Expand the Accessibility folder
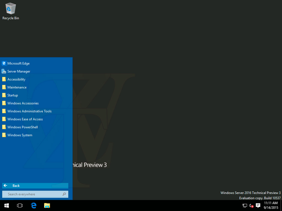 [x=16, y=79]
